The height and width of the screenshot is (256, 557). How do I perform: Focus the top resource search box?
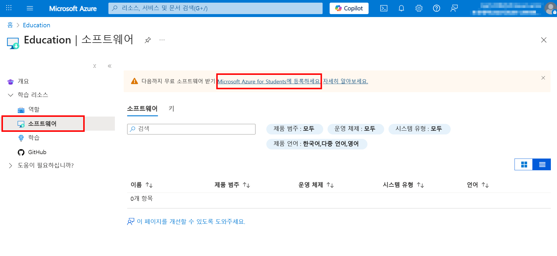point(215,8)
